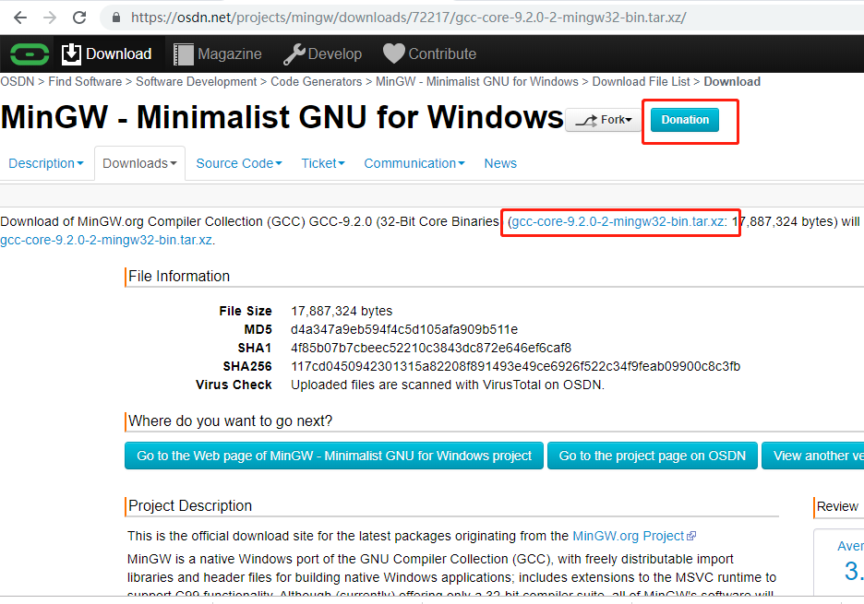864x604 pixels.
Task: Open the Ticket tab
Action: tap(321, 163)
